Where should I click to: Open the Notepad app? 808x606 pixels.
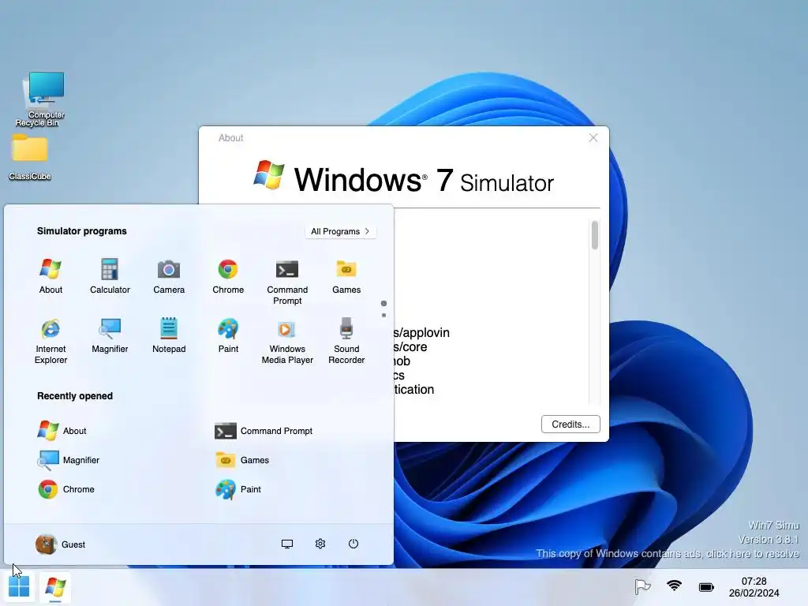(x=169, y=335)
